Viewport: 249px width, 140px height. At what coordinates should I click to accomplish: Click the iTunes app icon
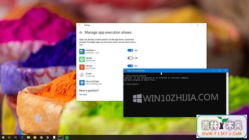[x=82, y=75]
